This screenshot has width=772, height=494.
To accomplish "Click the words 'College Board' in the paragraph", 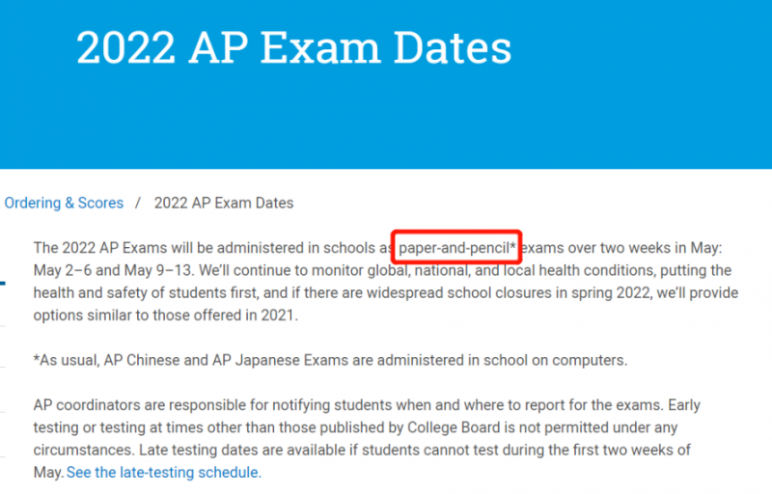I will 454,427.
